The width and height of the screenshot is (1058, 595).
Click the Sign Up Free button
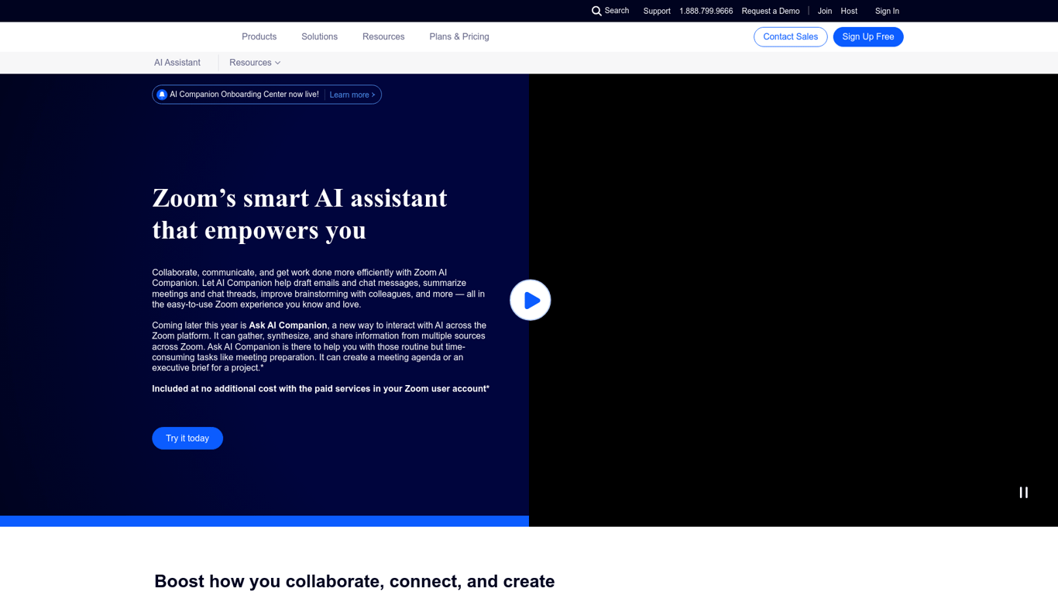click(x=868, y=36)
